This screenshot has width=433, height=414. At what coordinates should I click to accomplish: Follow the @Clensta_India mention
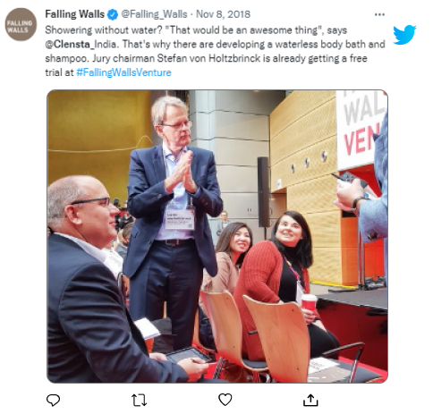[81, 44]
